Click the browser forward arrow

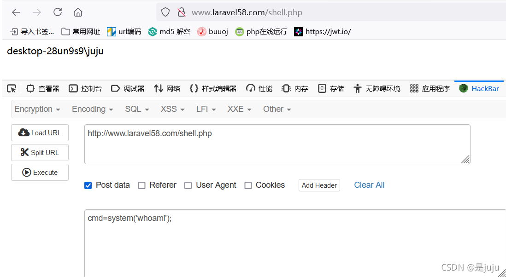coord(37,12)
